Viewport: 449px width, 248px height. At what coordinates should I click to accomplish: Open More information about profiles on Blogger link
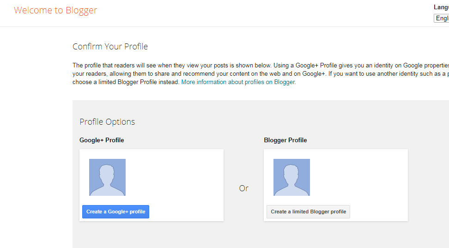click(238, 82)
